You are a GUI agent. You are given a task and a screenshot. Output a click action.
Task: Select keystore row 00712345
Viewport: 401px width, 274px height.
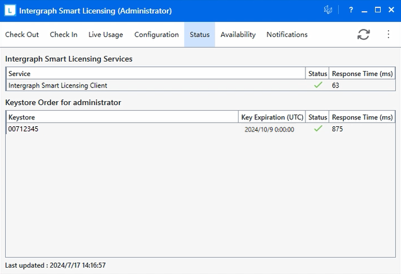(23, 129)
